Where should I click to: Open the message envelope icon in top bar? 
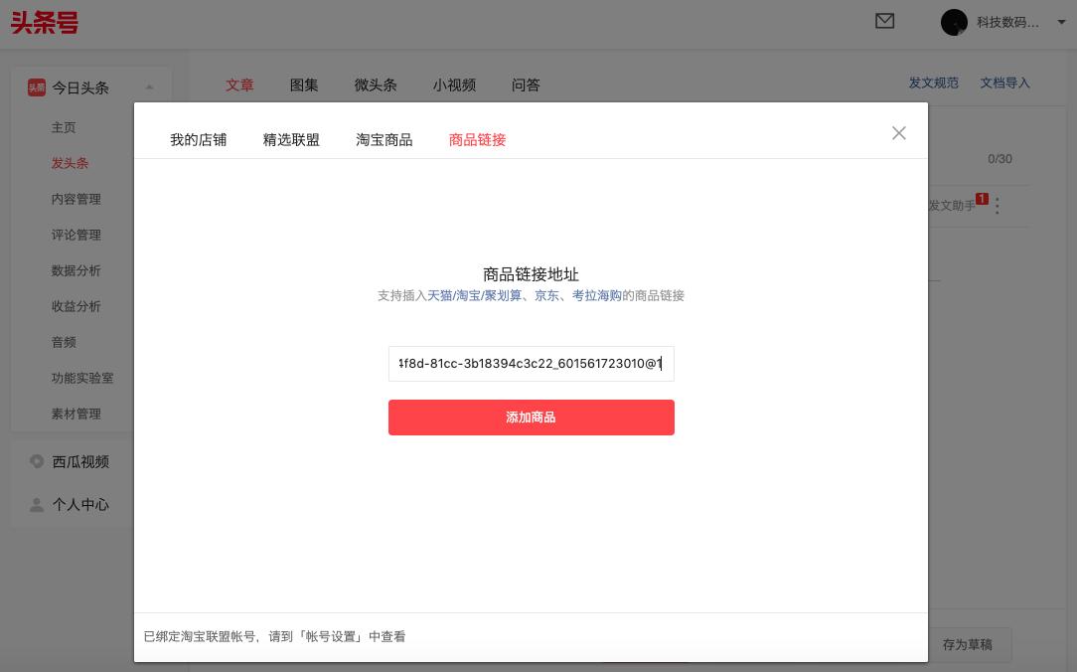click(885, 21)
